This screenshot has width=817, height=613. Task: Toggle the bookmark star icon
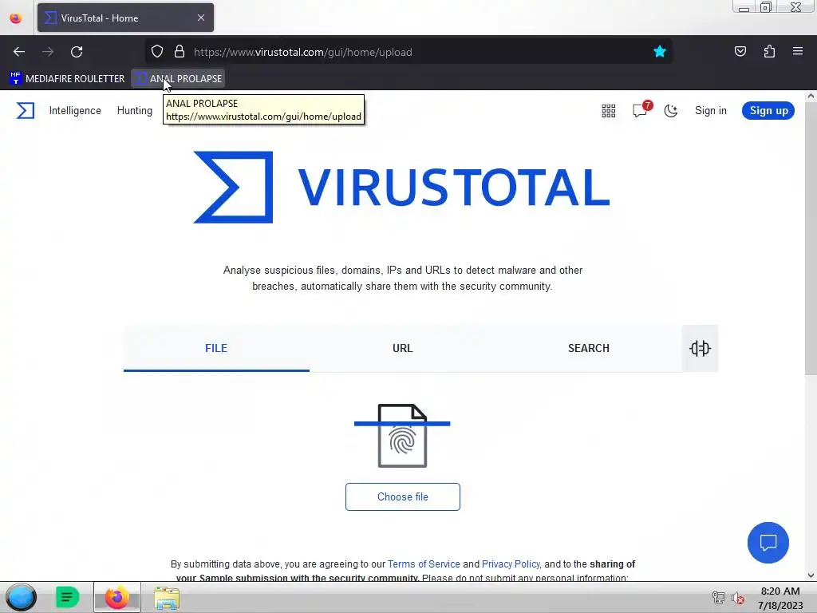[x=660, y=52]
